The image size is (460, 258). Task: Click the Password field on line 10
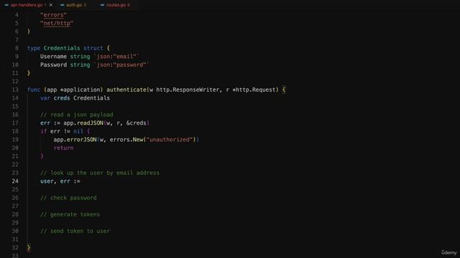pos(53,64)
